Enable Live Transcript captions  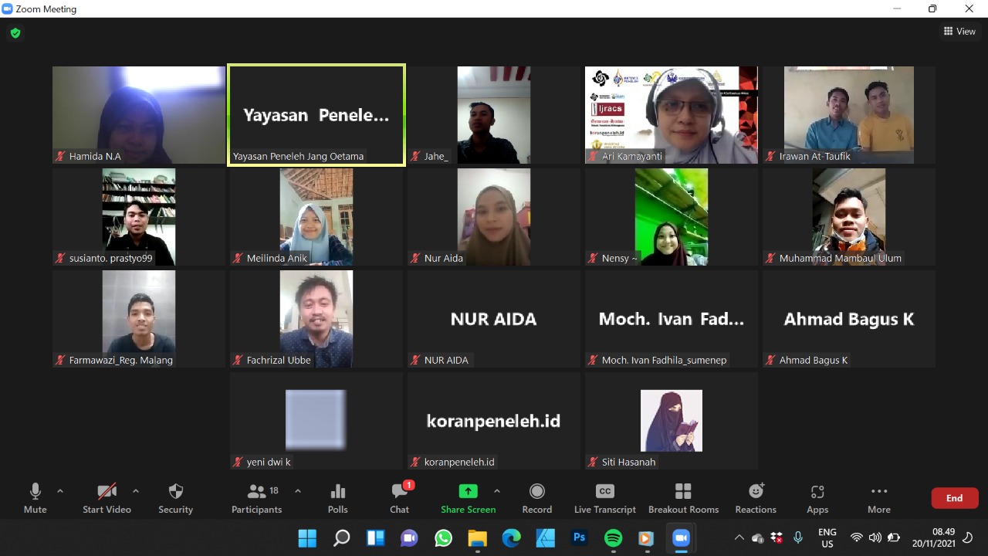pyautogui.click(x=605, y=498)
